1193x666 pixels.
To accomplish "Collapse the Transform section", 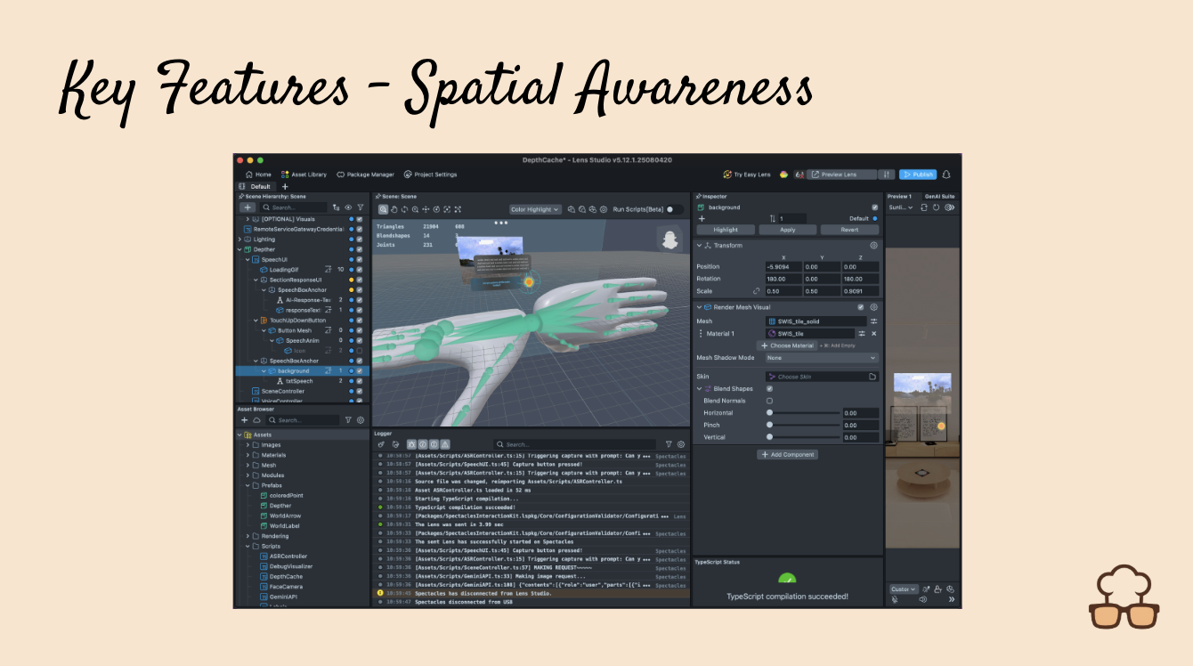I will point(699,245).
